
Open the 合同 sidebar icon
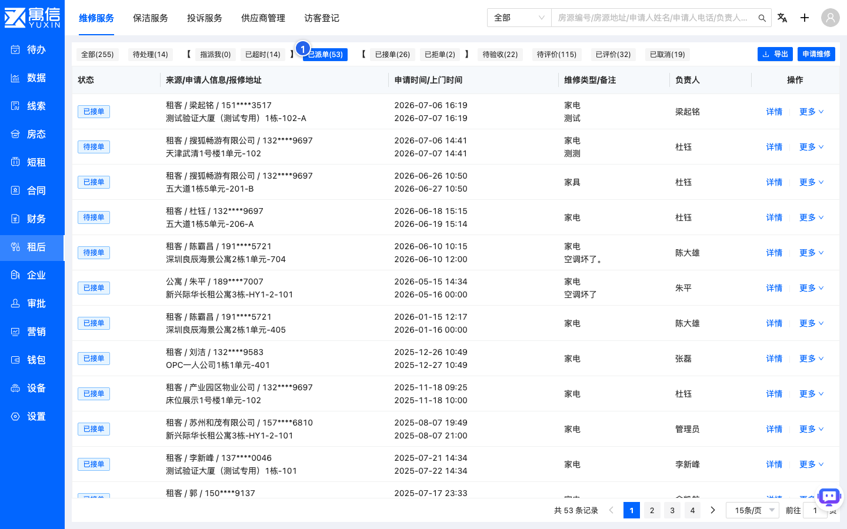[15, 190]
